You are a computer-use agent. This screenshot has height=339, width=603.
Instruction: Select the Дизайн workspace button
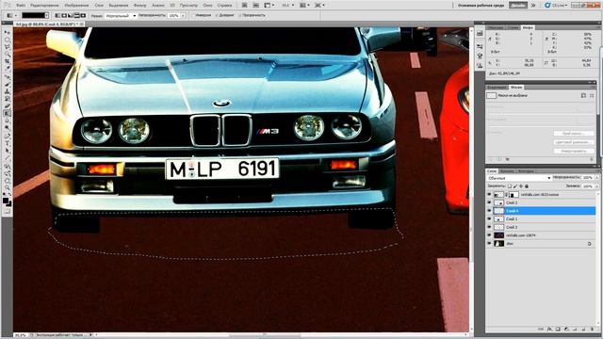pyautogui.click(x=518, y=6)
